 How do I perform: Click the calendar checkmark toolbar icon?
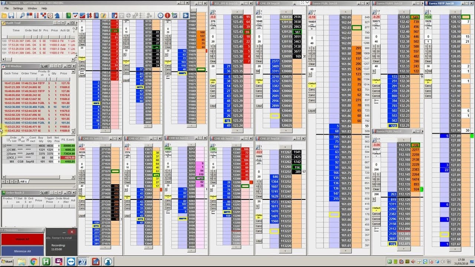point(76,16)
